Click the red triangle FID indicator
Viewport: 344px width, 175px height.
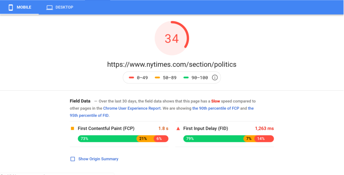pyautogui.click(x=178, y=128)
